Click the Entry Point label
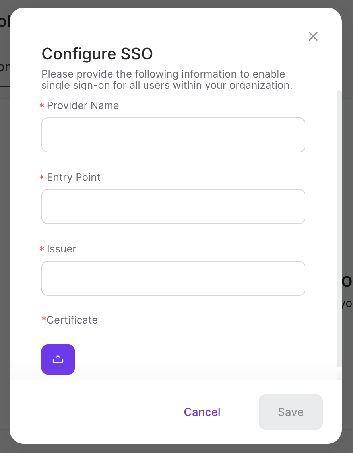 (x=74, y=178)
